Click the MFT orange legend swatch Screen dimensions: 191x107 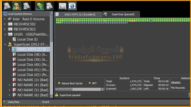pos(89,83)
